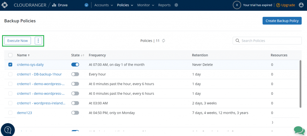Open the crdemo1 - wordpress-ireland policy
This screenshot has height=136, width=307.
pyautogui.click(x=41, y=103)
